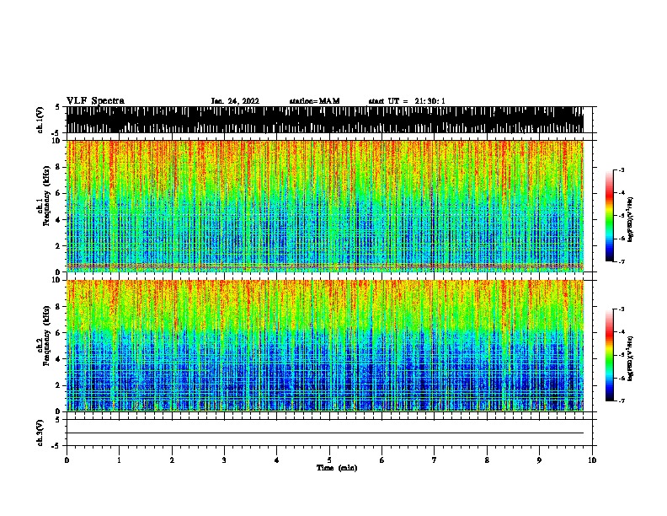This screenshot has height=516, width=667.
Task: Click the ch.1 "Frequency (kHz)" axis label
Action: (x=46, y=196)
